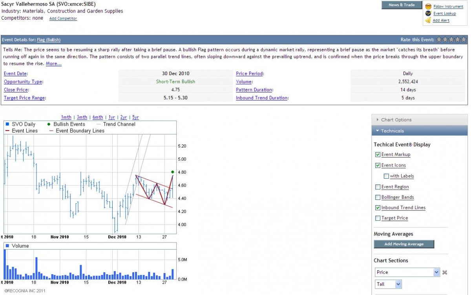Screen dimensions: 471x295
Task: Click the SVO Daily legend entry
Action: 20,124
